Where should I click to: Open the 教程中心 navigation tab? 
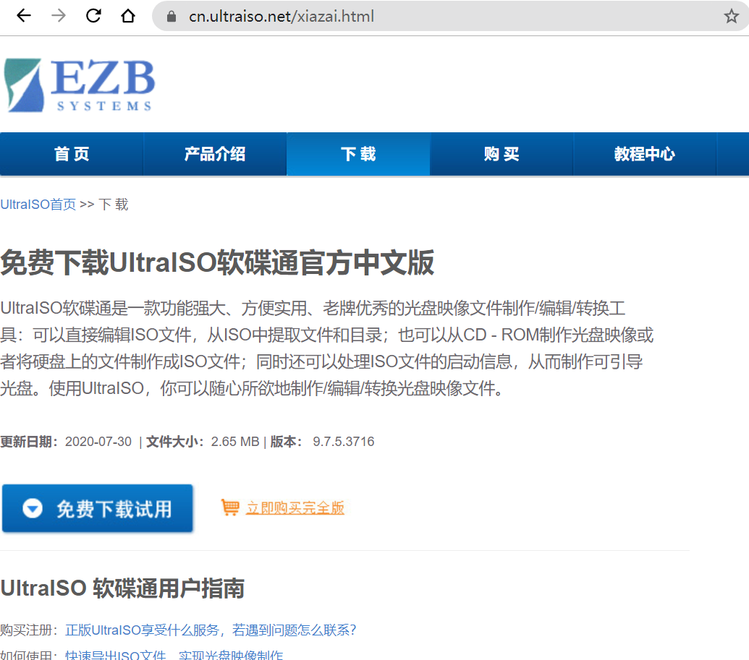pos(645,154)
